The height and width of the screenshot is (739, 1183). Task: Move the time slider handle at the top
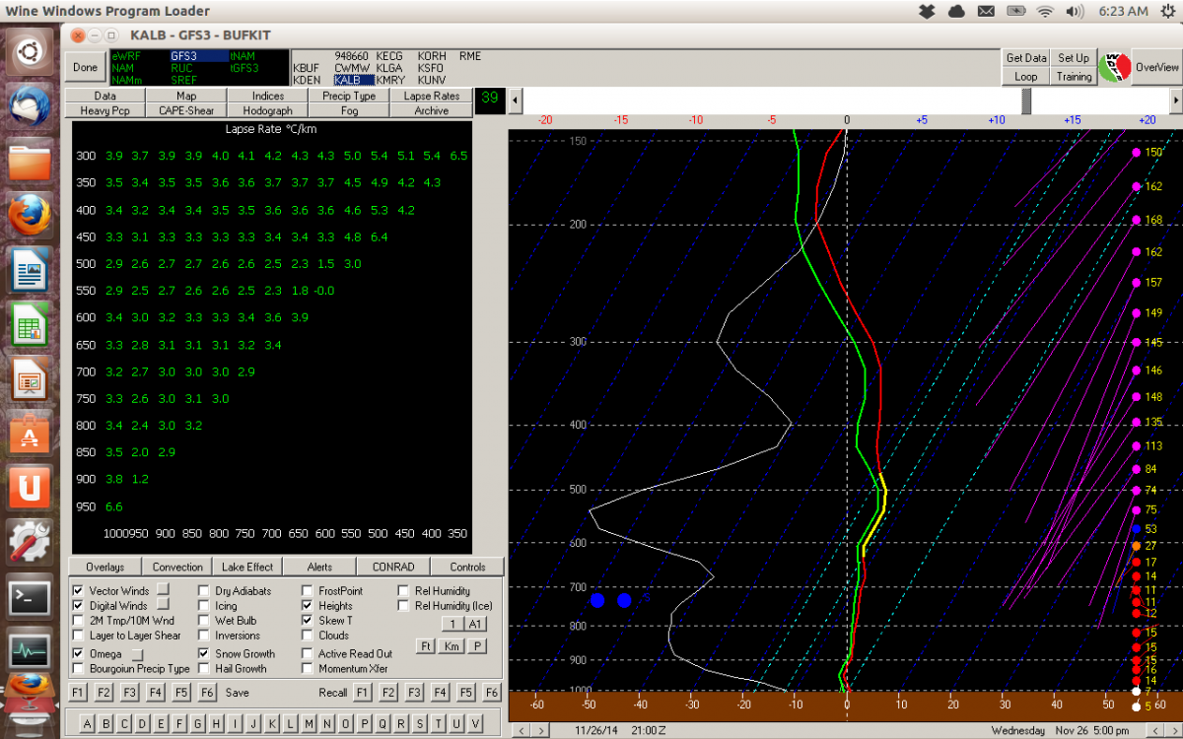click(x=1026, y=101)
